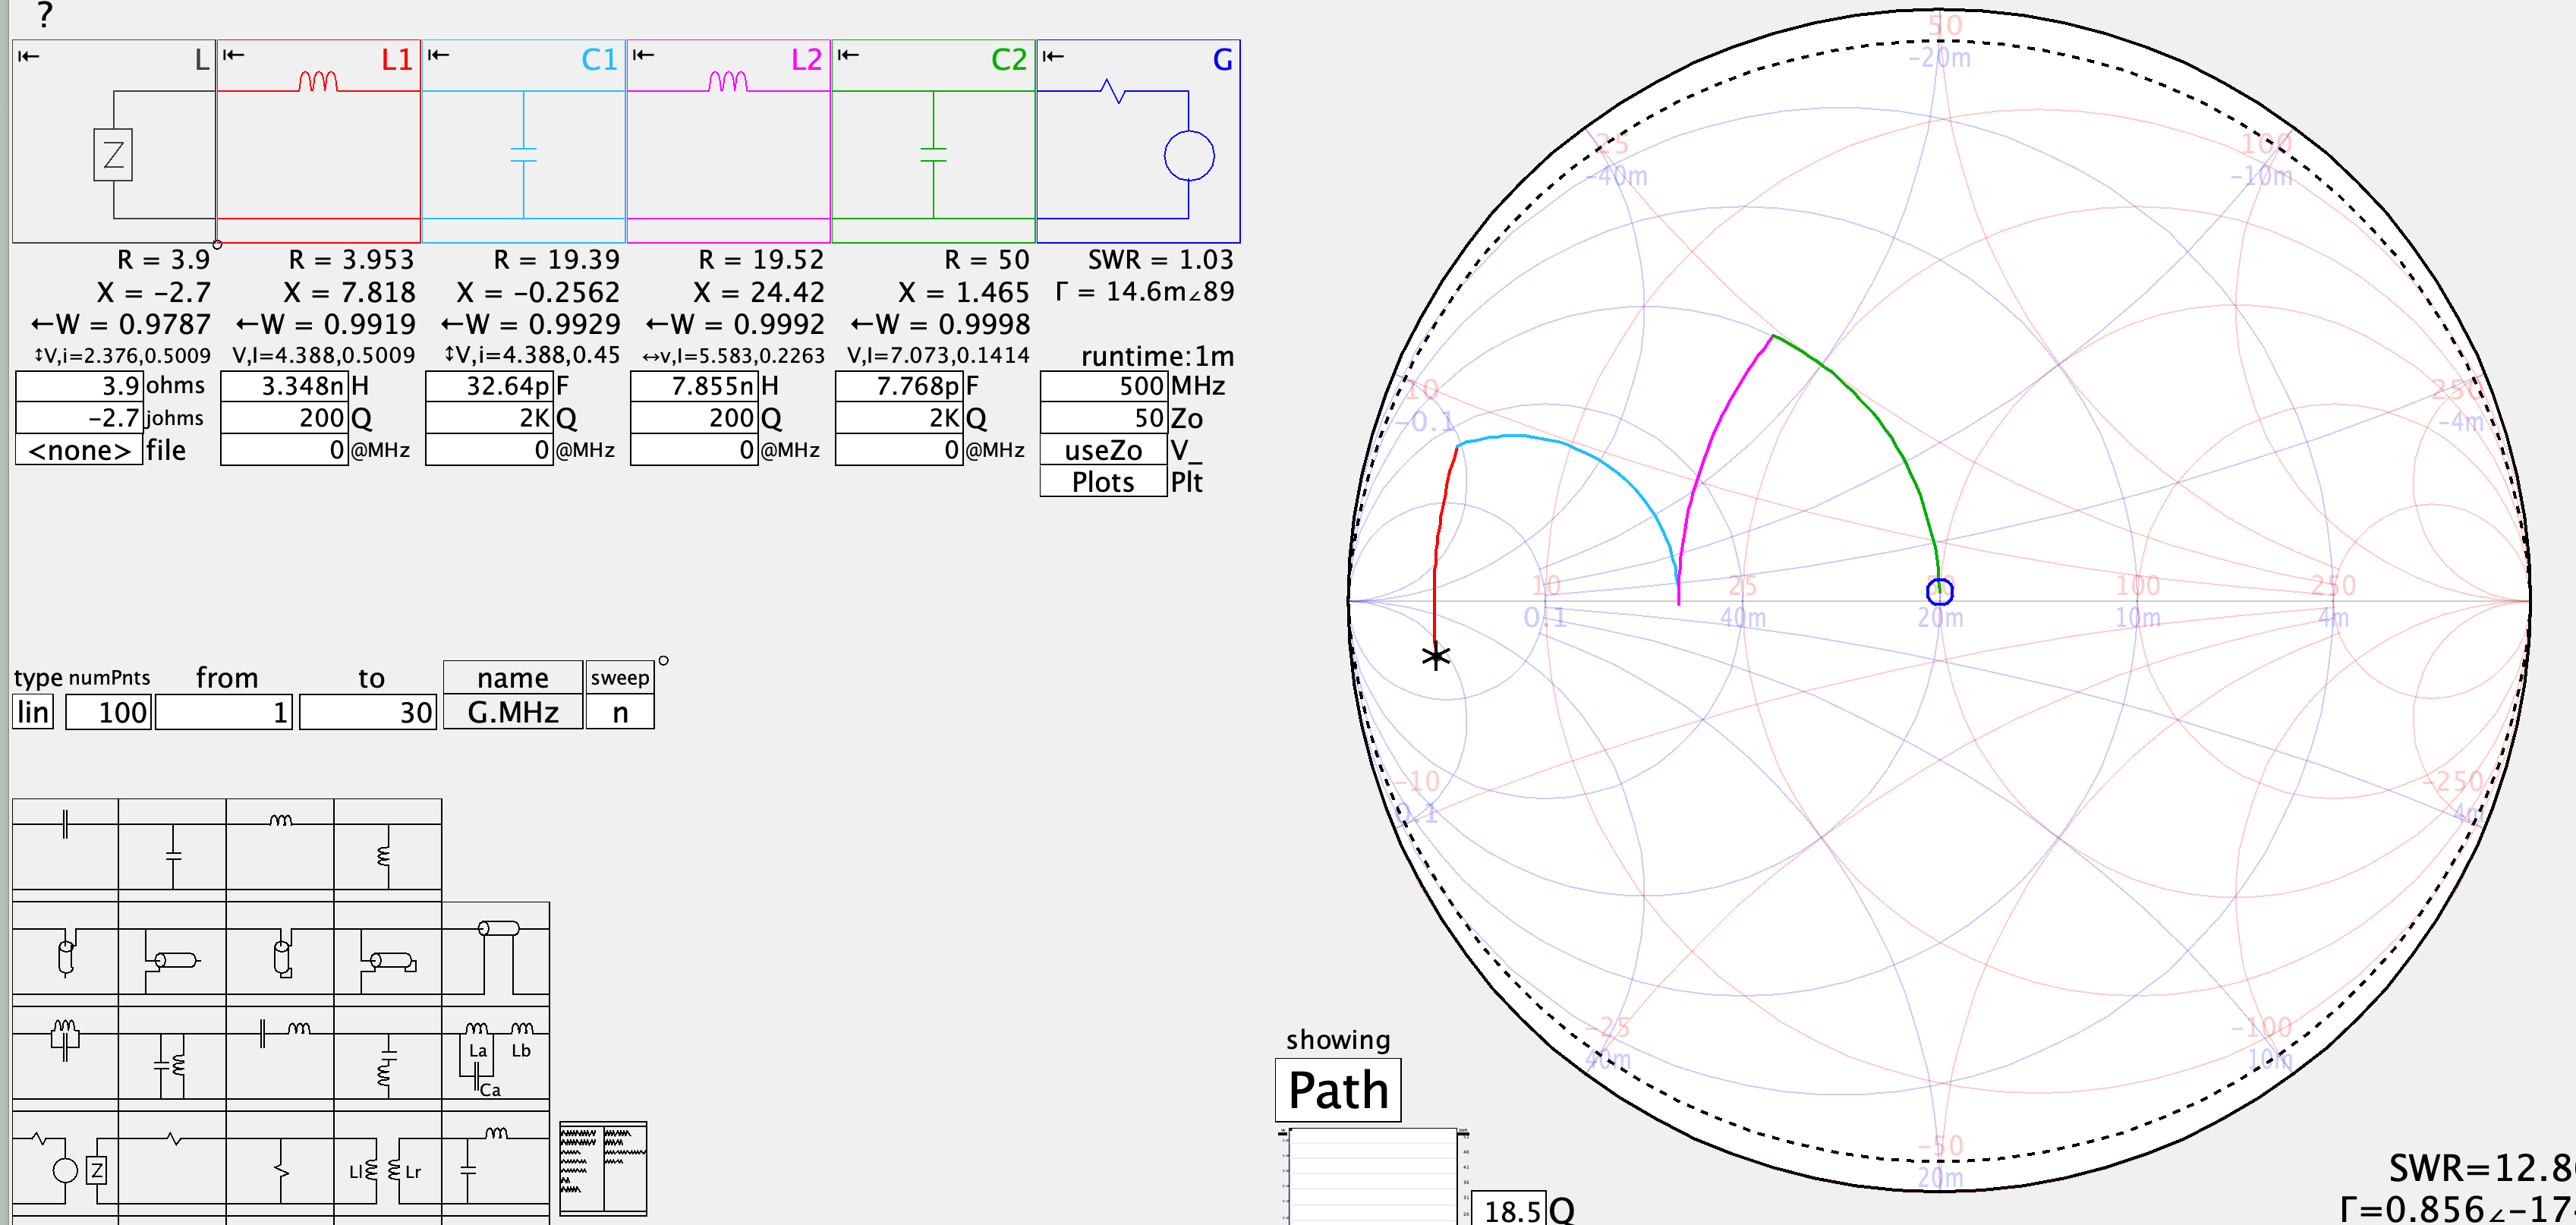Viewport: 2576px width, 1225px height.
Task: Click the Zo field showing 50
Action: point(1103,418)
